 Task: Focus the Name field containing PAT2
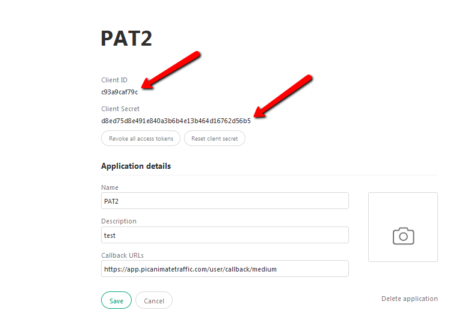pos(225,201)
